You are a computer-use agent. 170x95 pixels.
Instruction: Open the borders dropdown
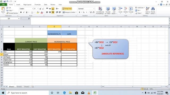[x=34, y=12]
